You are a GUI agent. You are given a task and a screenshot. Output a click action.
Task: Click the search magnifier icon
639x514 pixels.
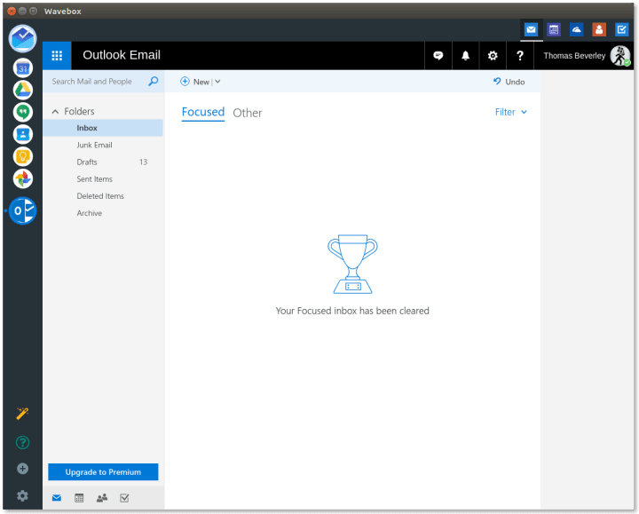[x=154, y=81]
